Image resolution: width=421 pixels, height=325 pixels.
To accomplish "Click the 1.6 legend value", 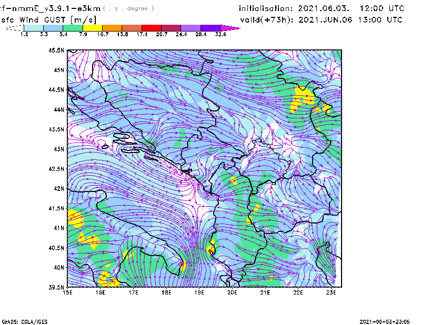I will click(24, 34).
